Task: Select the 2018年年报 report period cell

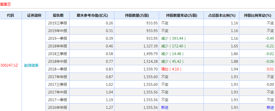Action: 58,46
